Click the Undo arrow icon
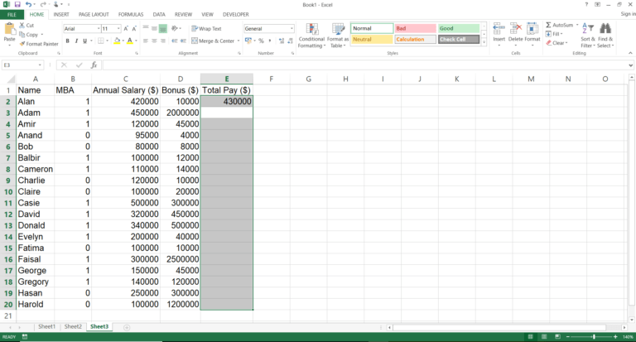636x342 pixels. click(28, 4)
